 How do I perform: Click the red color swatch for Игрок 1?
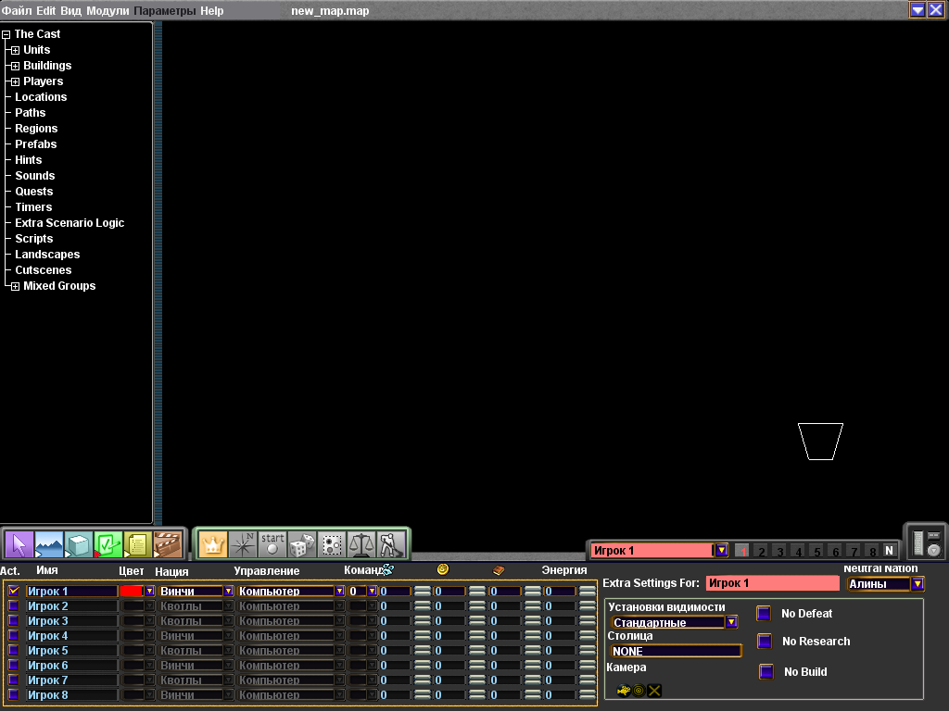tap(132, 592)
